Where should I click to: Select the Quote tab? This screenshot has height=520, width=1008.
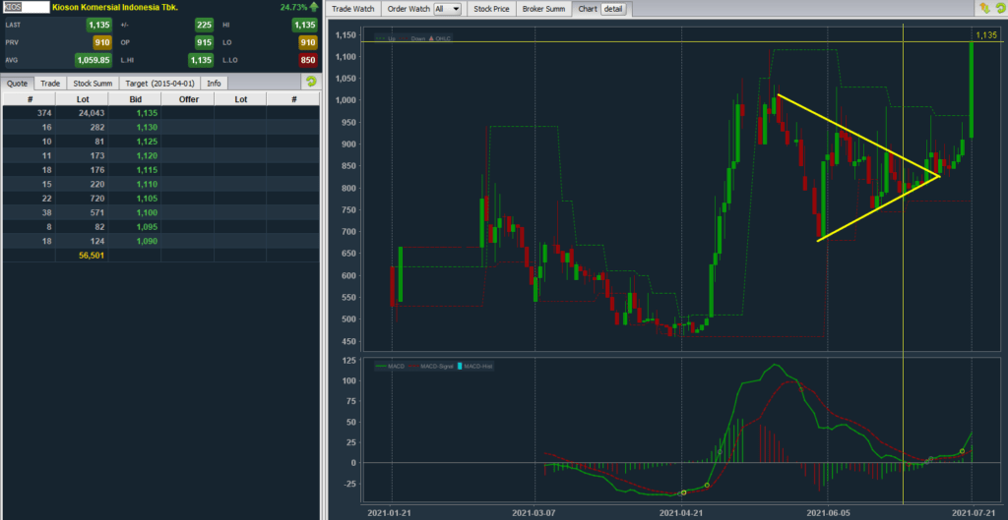click(18, 84)
